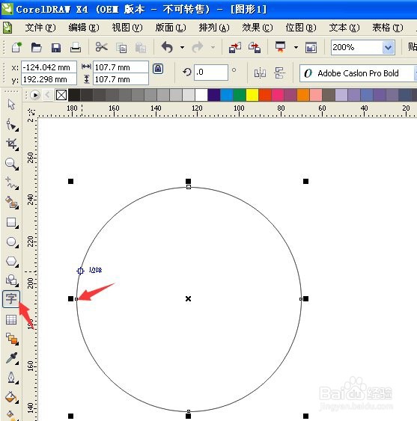Select the Outline pen tool
Image resolution: width=417 pixels, height=421 pixels.
[12, 378]
